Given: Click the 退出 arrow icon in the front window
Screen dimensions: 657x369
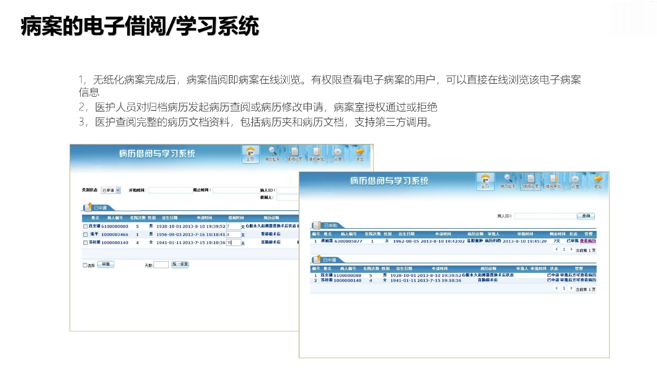Looking at the screenshot, I should pyautogui.click(x=598, y=181).
